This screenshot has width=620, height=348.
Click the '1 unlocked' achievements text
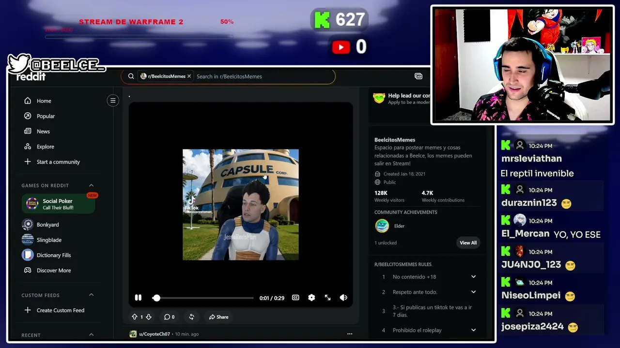[386, 243]
